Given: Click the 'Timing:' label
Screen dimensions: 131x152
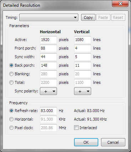Looking at the screenshot, I should [11, 17].
